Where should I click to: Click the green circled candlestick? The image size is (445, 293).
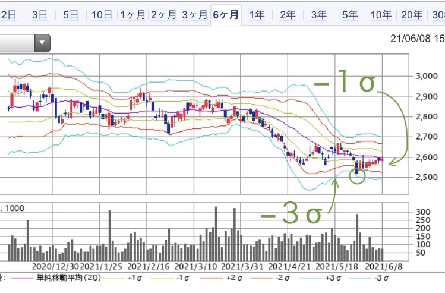[357, 172]
